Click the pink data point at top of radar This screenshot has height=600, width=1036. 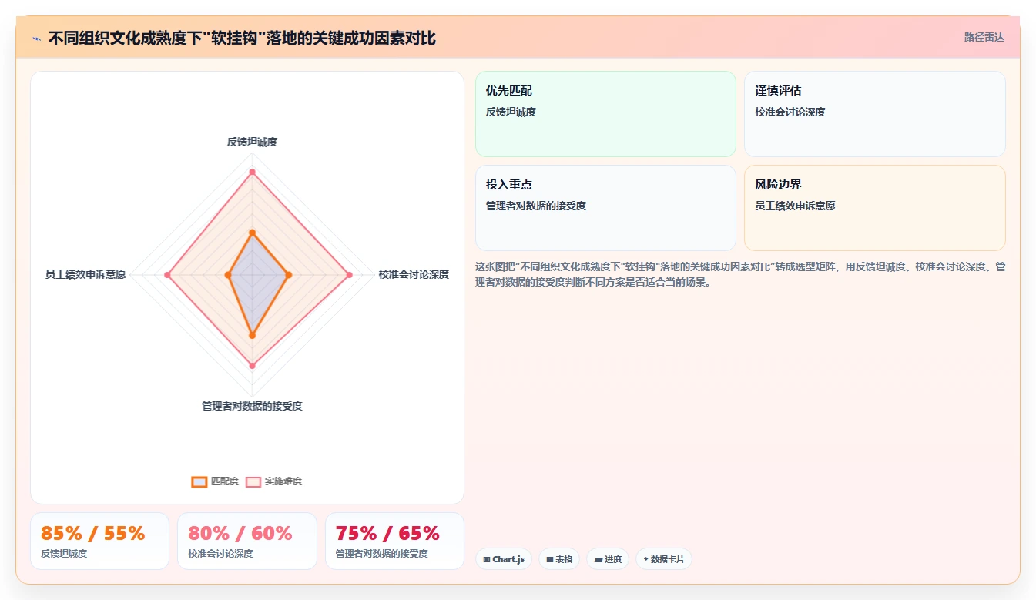point(252,173)
